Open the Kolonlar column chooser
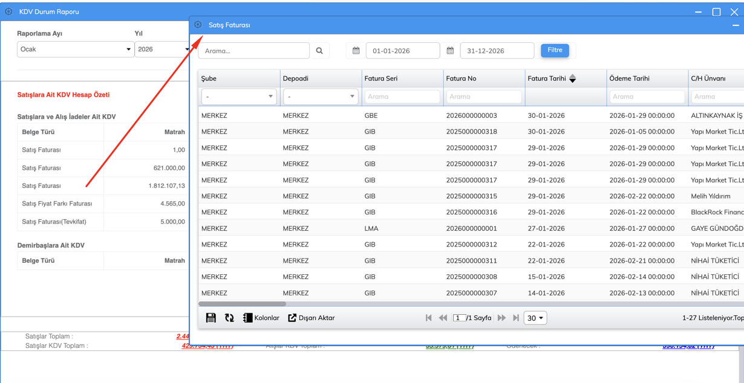744x383 pixels. [261, 318]
